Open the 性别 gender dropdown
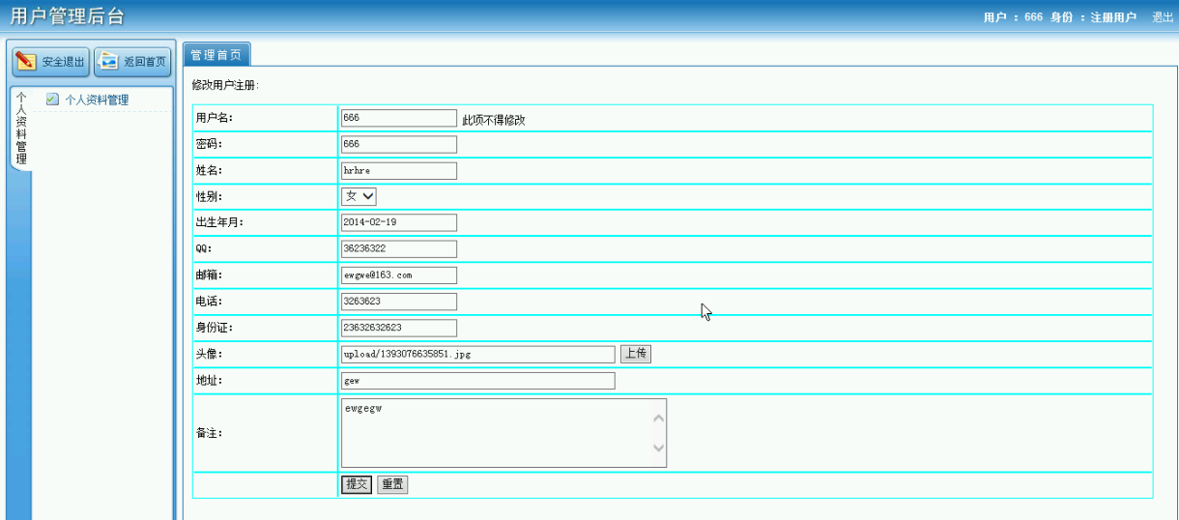1179x520 pixels. 359,196
